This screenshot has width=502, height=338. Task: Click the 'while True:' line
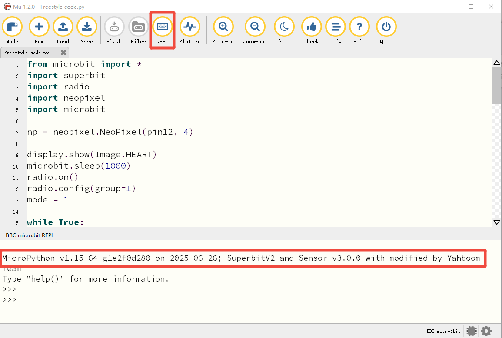[x=55, y=222]
